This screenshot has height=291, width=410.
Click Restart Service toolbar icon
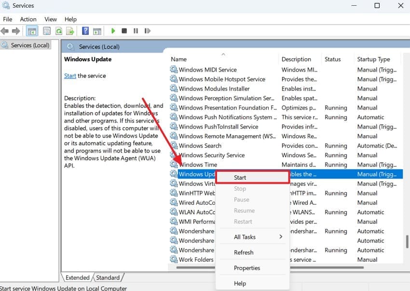point(148,31)
